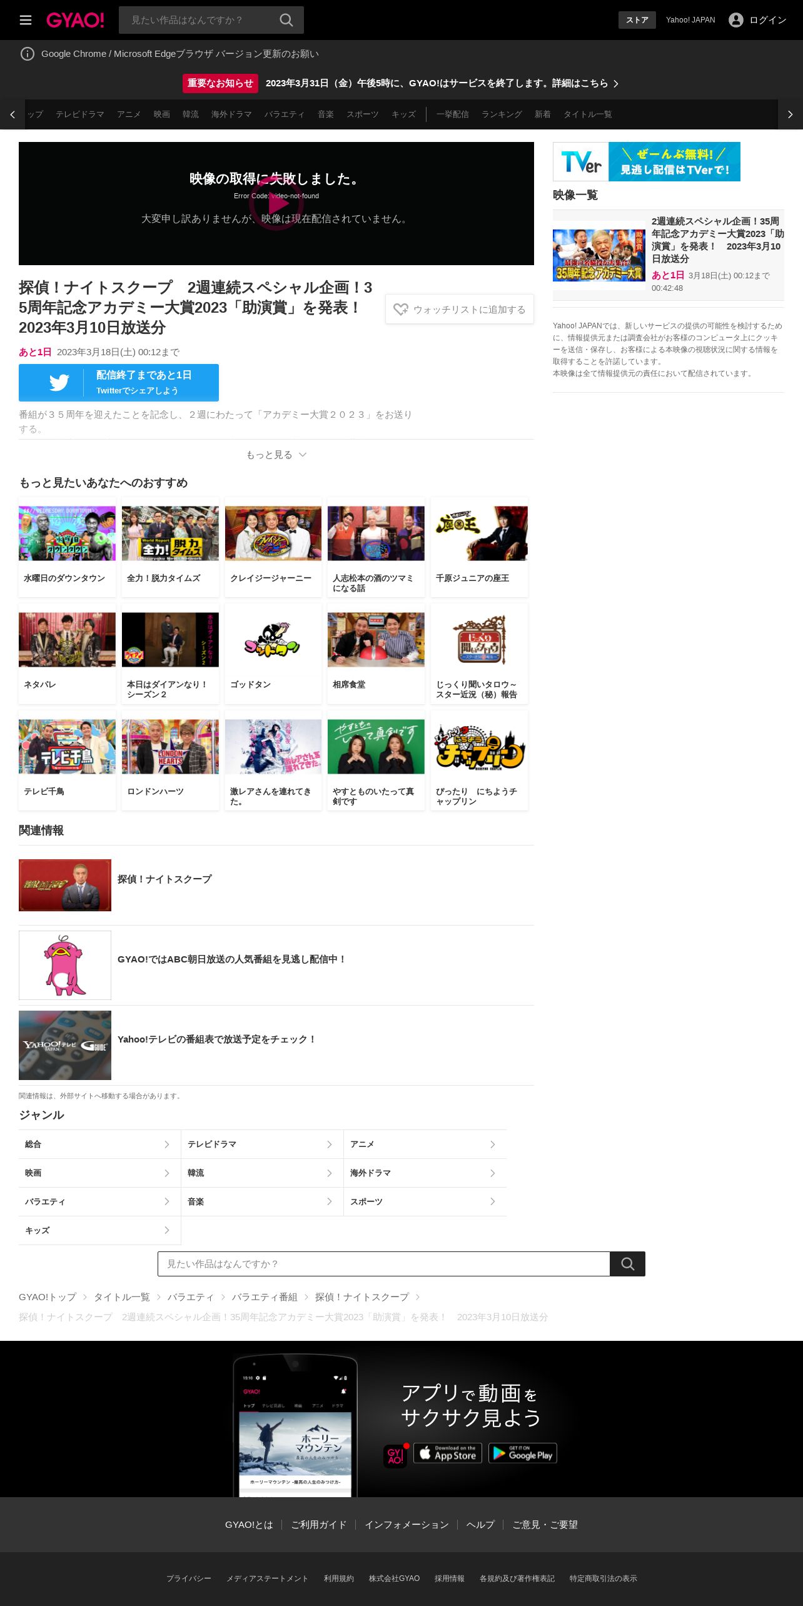Click the info icon beside browser update notice
This screenshot has width=803, height=1606.
point(28,54)
